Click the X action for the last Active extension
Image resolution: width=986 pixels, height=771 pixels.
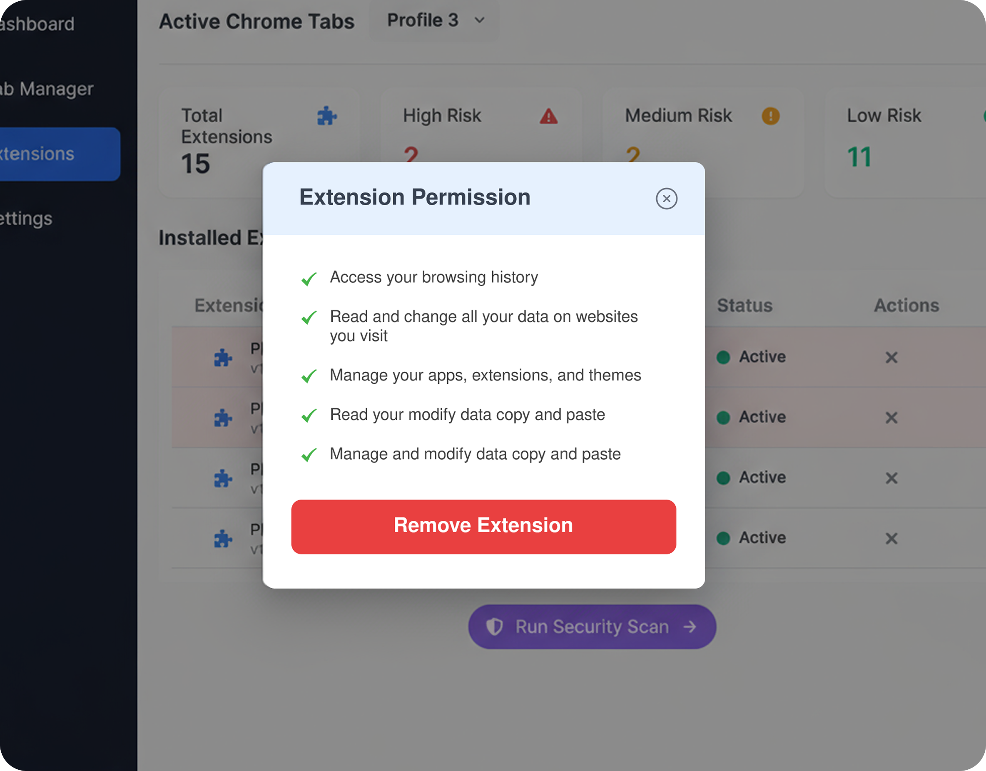click(891, 539)
